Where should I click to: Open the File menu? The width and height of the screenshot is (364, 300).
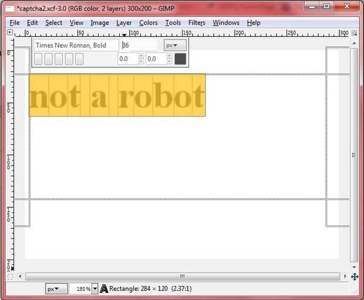pos(15,23)
